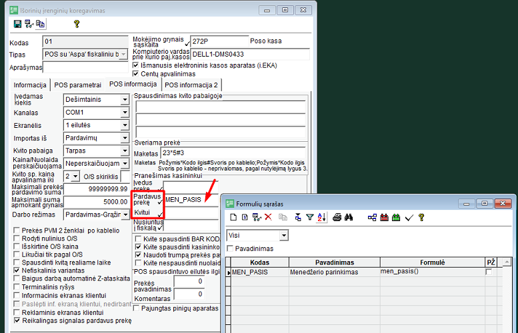Toggle Išmanusis elektroninis kasos aparatas checkbox
The height and width of the screenshot is (333, 518).
click(x=136, y=65)
